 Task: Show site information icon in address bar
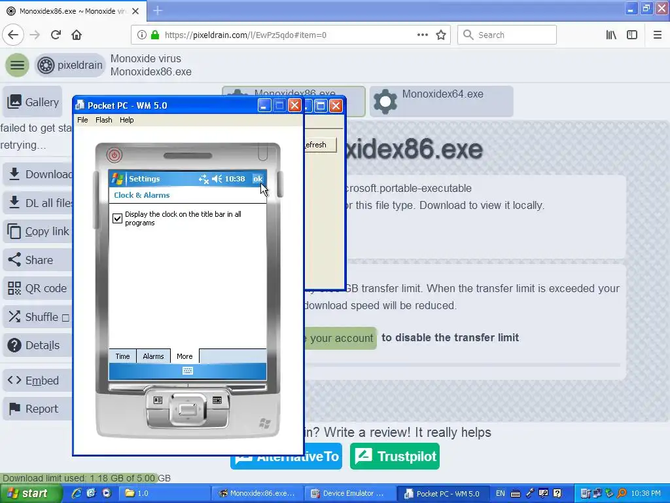[x=141, y=35]
